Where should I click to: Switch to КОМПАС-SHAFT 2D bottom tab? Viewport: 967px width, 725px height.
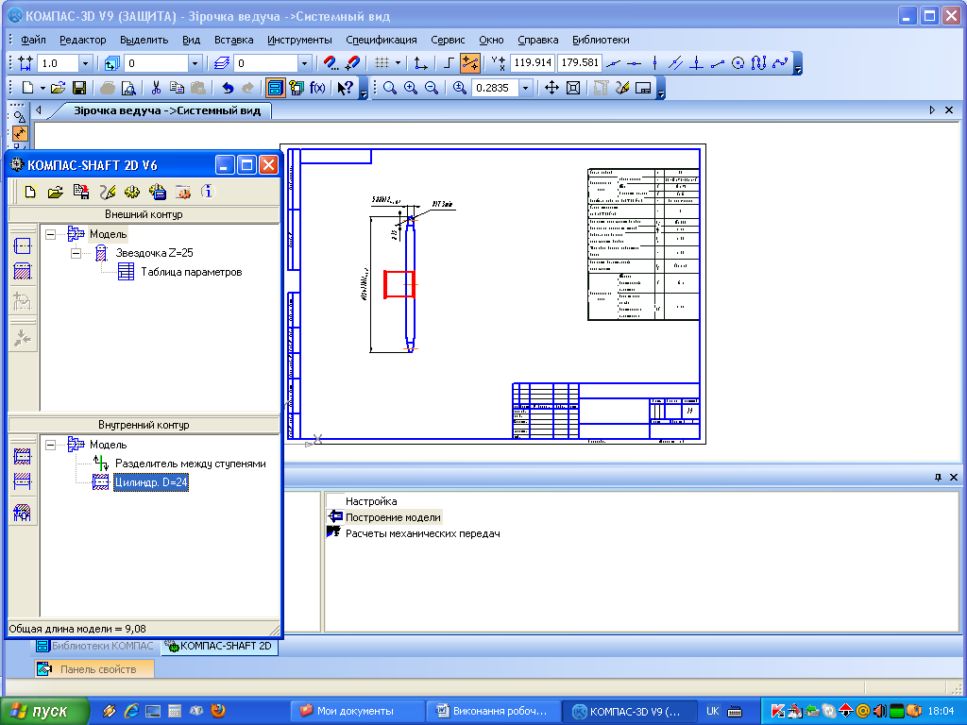[220, 646]
